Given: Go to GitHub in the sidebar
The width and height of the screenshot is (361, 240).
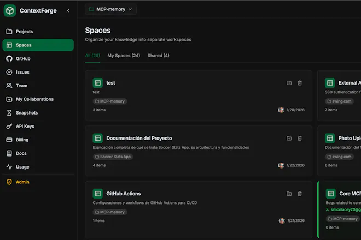Looking at the screenshot, I should click(x=38, y=58).
